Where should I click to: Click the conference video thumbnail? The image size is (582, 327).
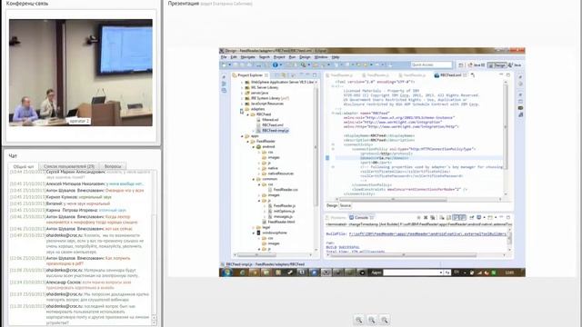(81, 73)
